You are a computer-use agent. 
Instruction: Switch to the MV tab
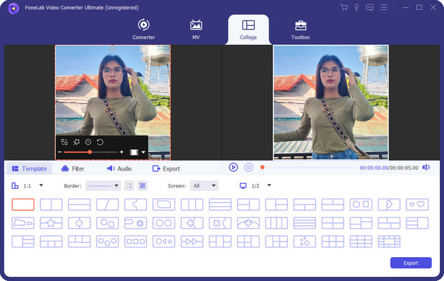pos(196,29)
